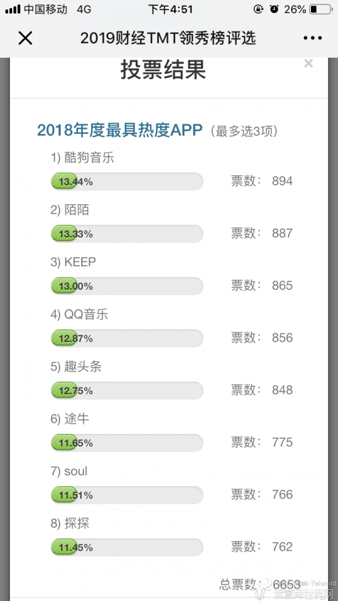
Task: Click the 陌陌 13.33% progress bar
Action: pyautogui.click(x=127, y=234)
